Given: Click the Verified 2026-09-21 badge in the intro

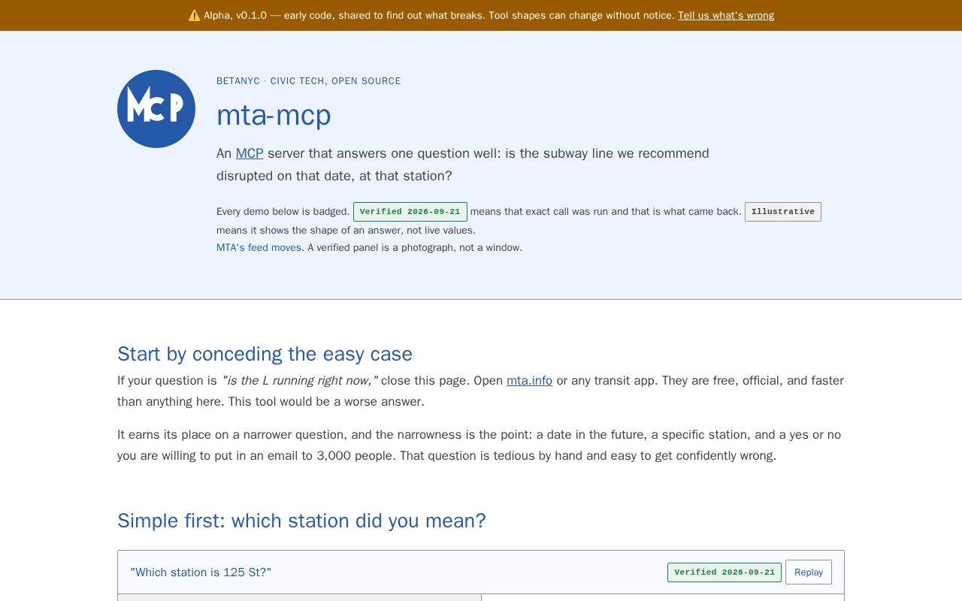Looking at the screenshot, I should click(410, 212).
